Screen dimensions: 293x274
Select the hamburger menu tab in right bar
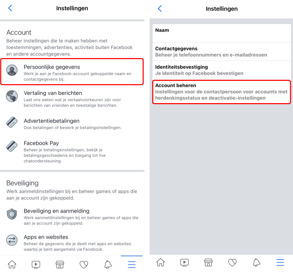280,262
